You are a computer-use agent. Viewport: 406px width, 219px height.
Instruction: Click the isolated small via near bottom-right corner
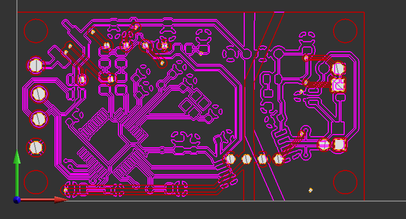click(310, 190)
